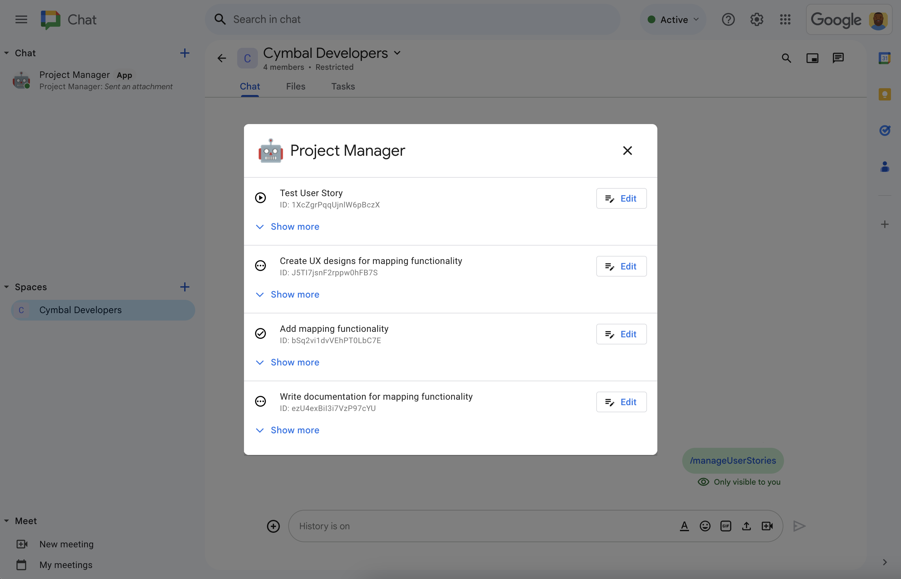Click the settings gear icon
Viewport: 901px width, 579px height.
click(756, 19)
